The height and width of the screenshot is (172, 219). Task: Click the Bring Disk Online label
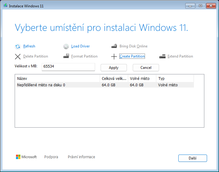point(133,46)
